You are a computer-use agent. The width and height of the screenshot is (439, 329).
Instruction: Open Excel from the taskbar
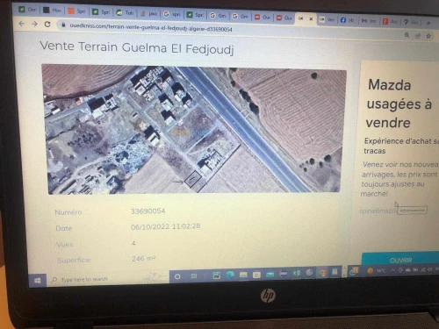pos(297,273)
